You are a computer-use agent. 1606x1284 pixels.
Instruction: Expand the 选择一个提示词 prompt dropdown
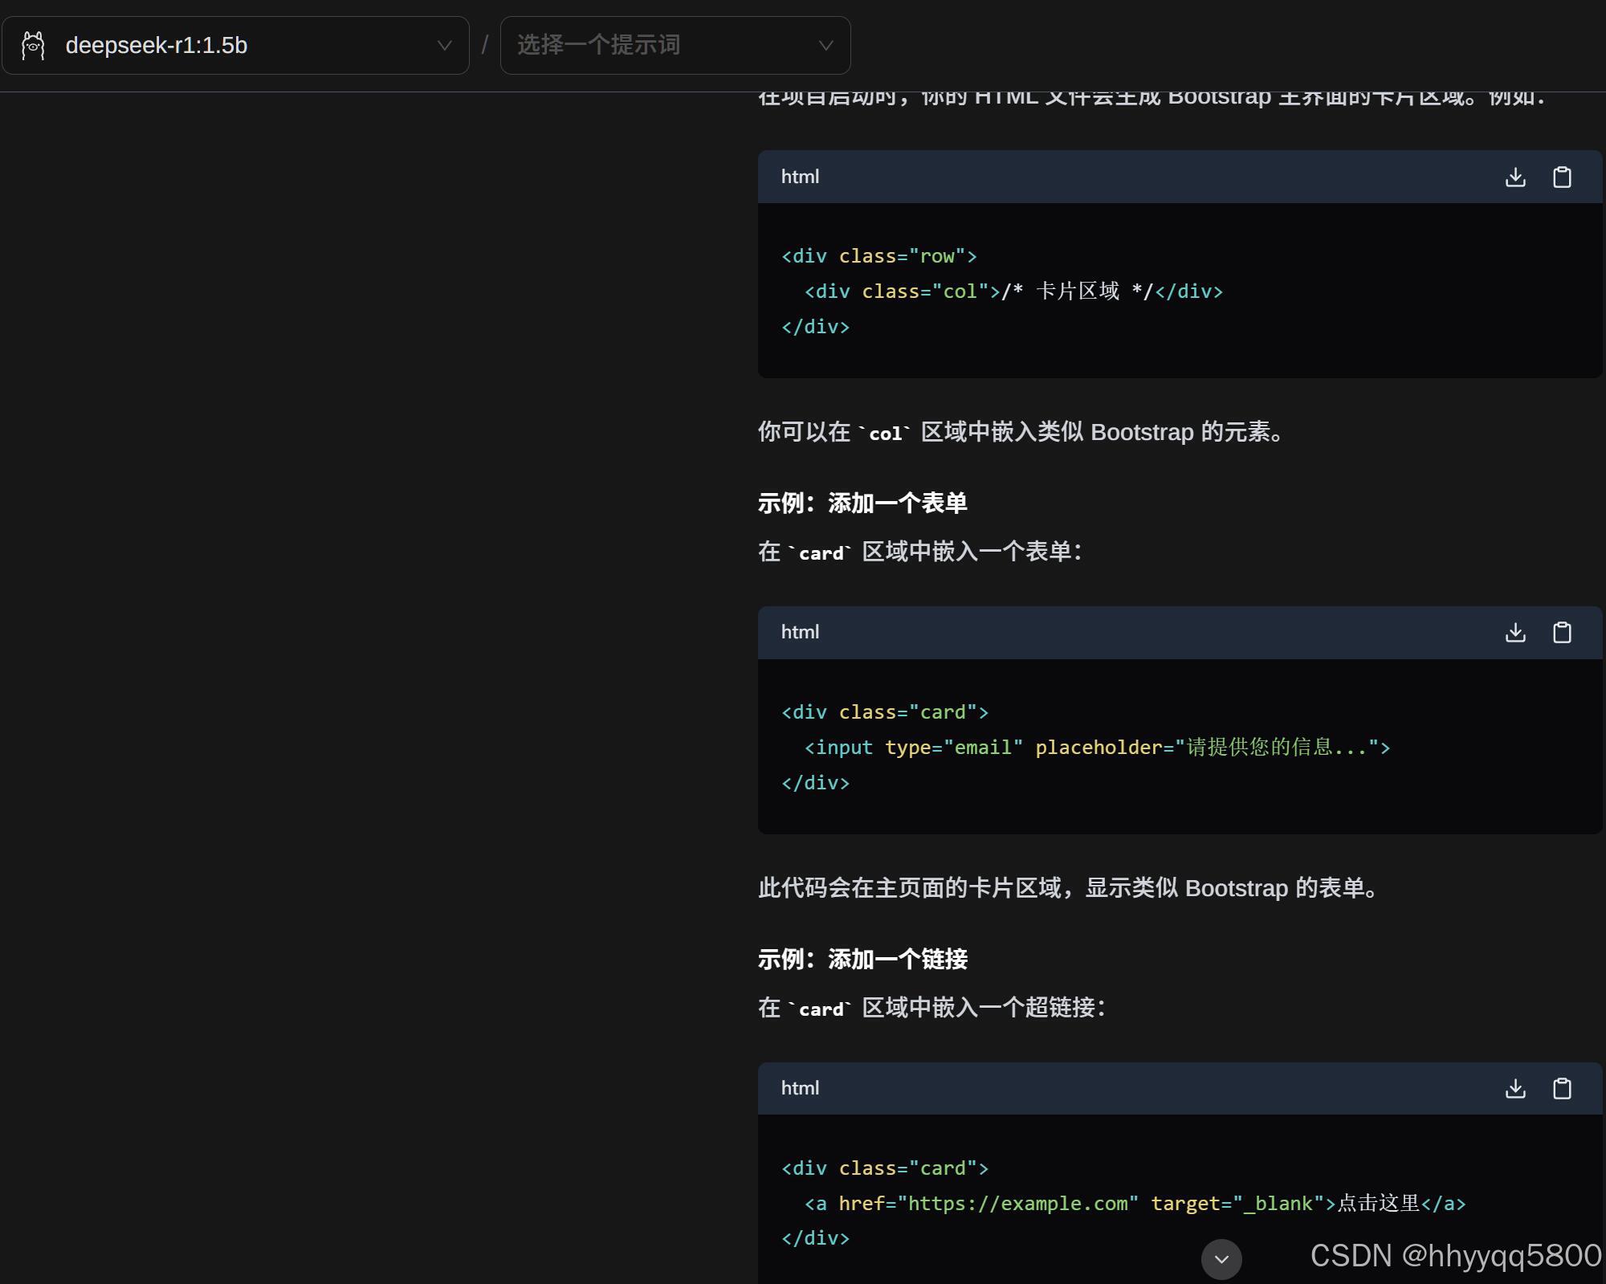pyautogui.click(x=675, y=46)
